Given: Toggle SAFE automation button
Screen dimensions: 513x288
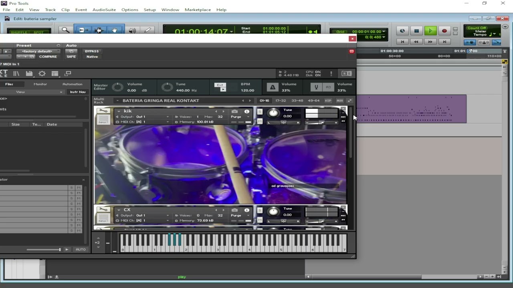Looking at the screenshot, I should 71,57.
